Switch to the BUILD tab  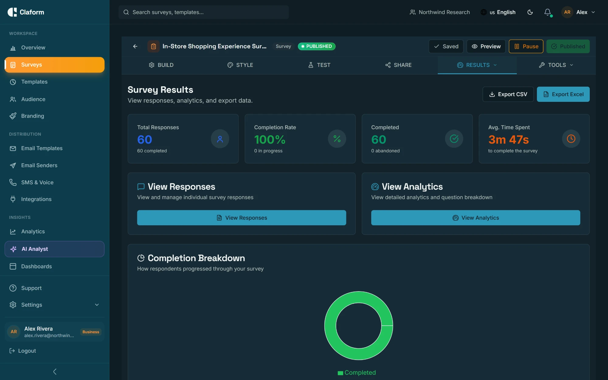point(161,65)
